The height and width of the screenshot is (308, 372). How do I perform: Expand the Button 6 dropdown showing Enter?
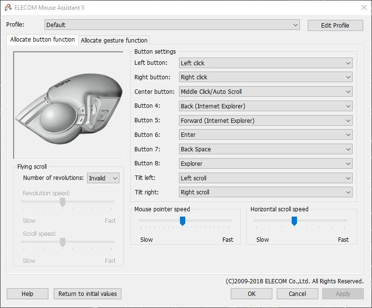coord(266,135)
